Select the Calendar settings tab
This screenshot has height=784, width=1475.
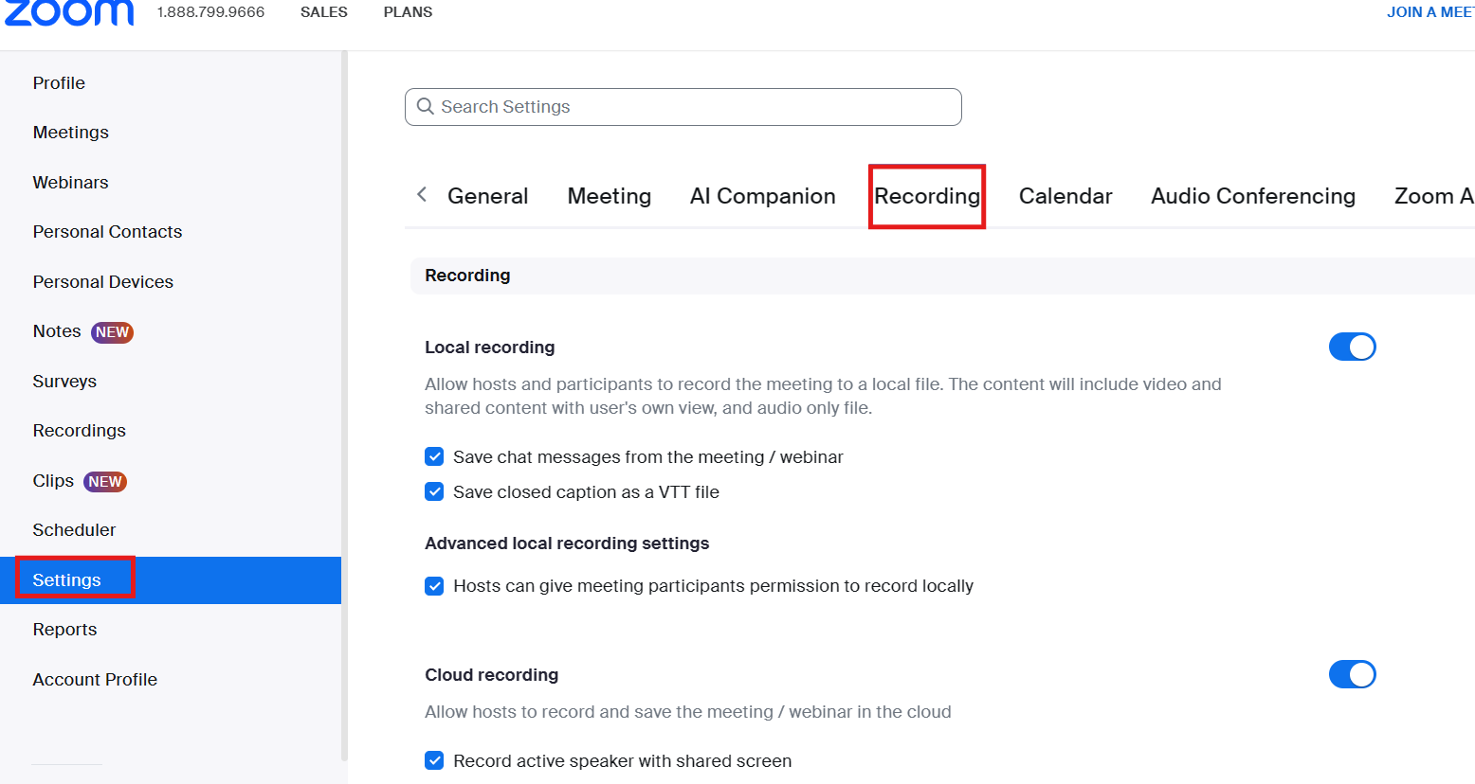[1065, 196]
